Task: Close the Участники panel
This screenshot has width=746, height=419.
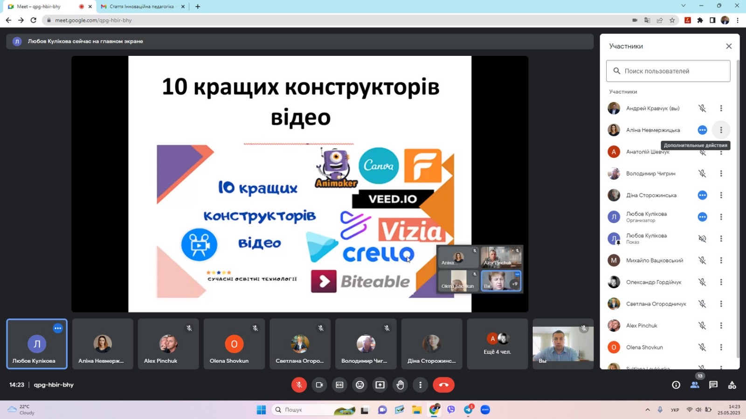Action: (x=729, y=46)
